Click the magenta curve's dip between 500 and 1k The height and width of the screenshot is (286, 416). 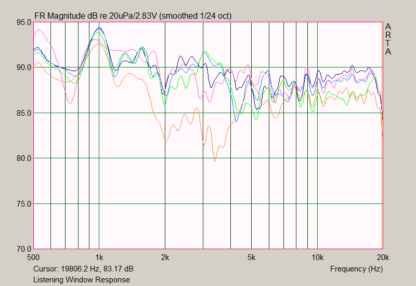(x=70, y=103)
